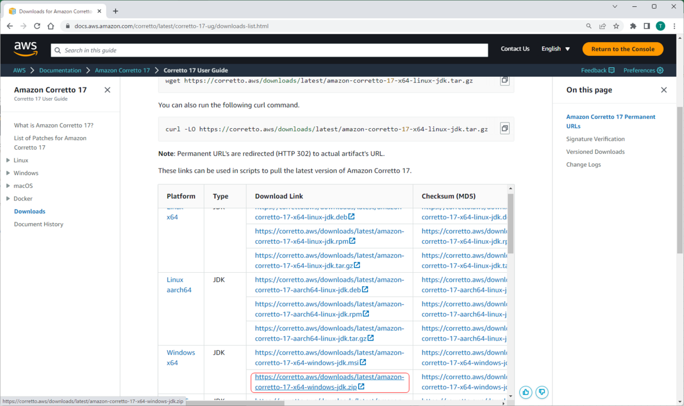
Task: Expand the Windows tree item
Action: pyautogui.click(x=8, y=173)
